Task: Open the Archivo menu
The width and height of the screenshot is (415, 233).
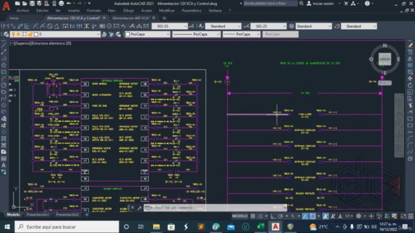Action: click(23, 10)
